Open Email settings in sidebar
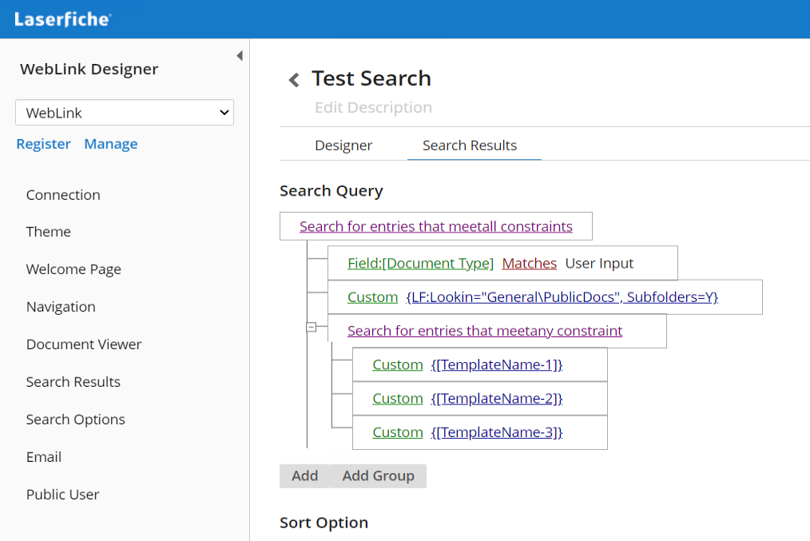The height and width of the screenshot is (541, 810). pos(44,457)
